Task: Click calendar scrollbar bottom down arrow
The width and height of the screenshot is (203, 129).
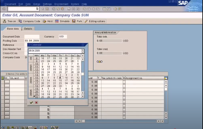Action: coord(83,96)
